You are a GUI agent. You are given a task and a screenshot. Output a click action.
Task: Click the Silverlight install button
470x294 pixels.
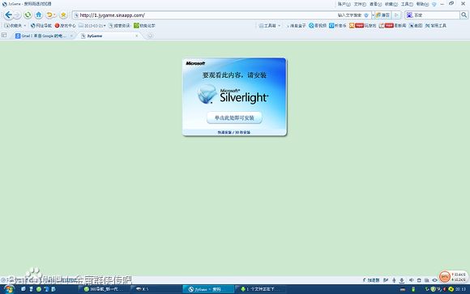click(234, 117)
